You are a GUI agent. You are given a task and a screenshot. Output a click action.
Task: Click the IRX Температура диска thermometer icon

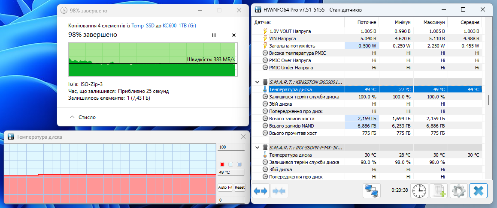(x=265, y=155)
